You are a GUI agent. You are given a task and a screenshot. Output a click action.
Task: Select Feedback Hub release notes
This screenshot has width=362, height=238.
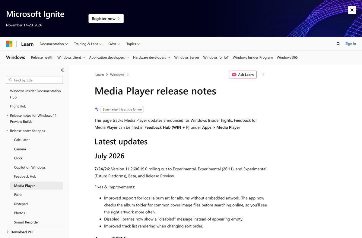tap(25, 176)
